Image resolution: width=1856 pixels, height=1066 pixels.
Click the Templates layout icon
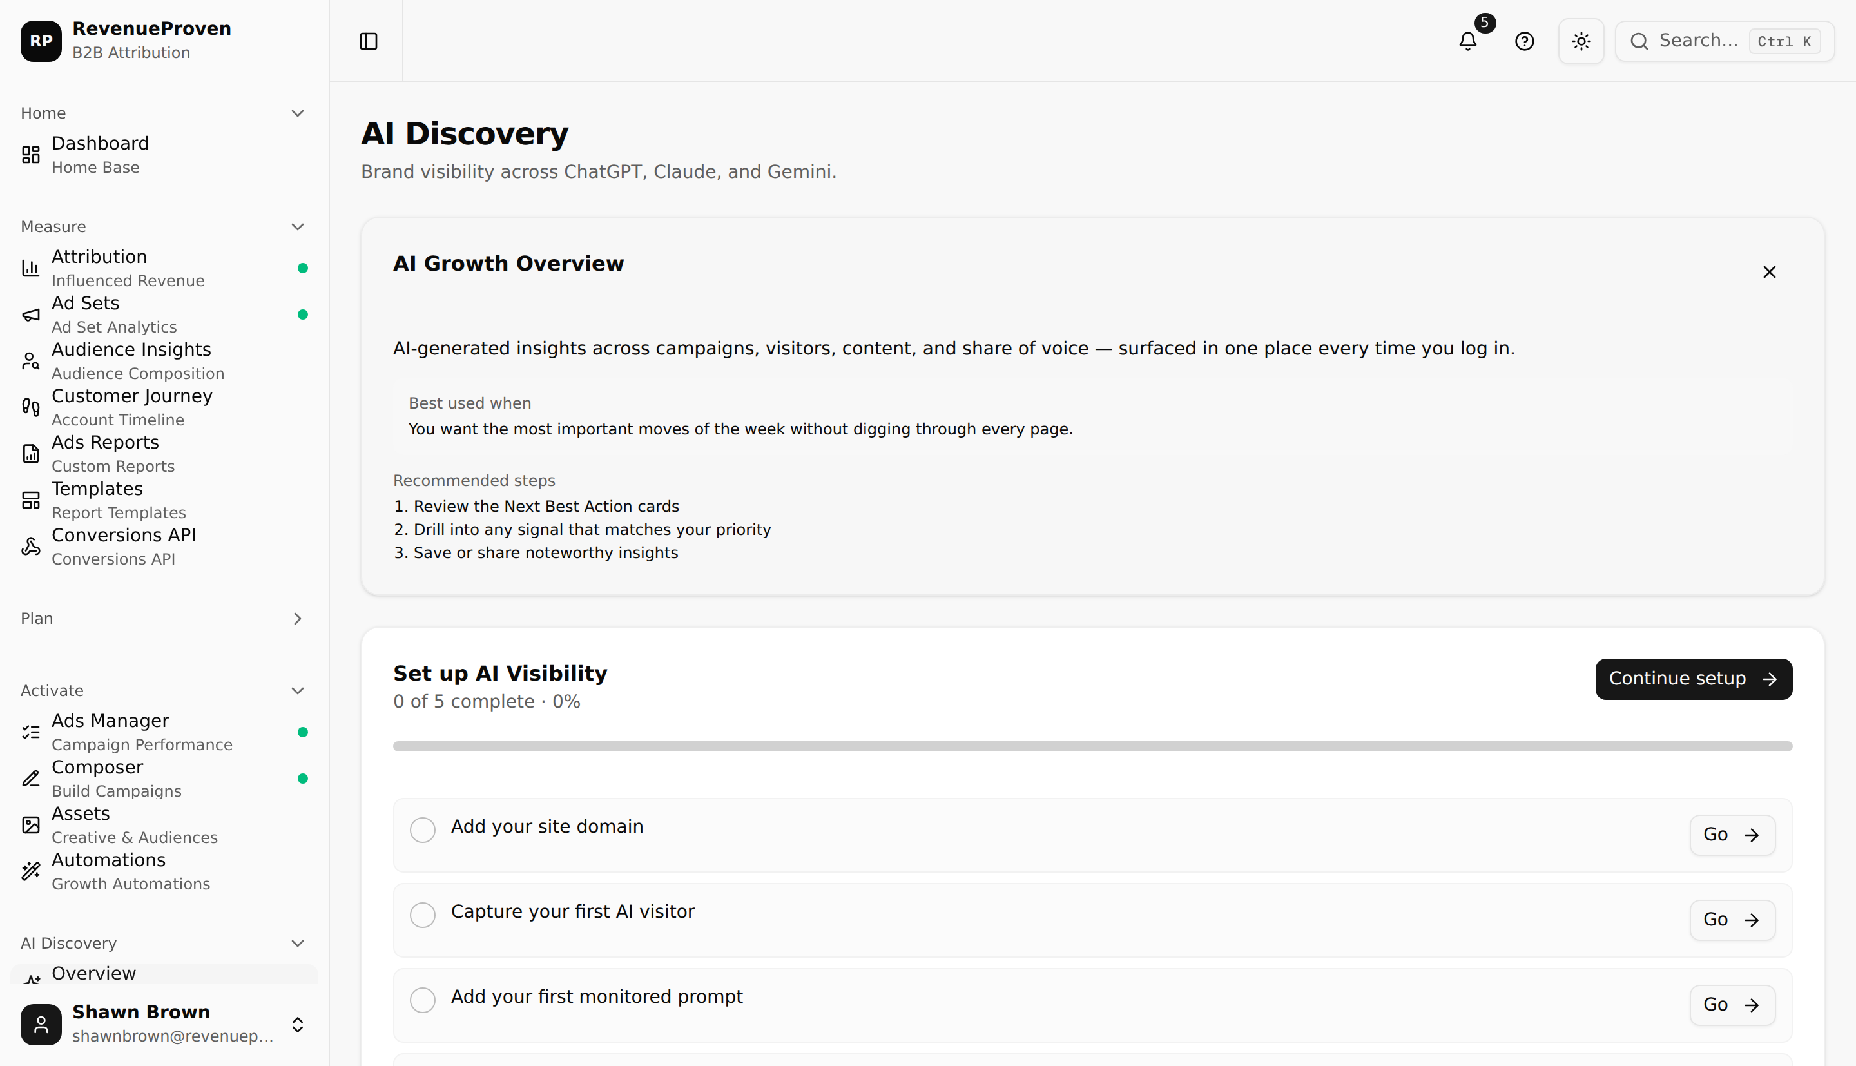[x=31, y=500]
